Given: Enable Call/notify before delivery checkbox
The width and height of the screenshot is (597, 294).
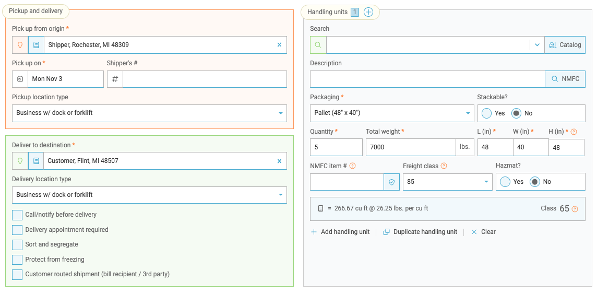Looking at the screenshot, I should [17, 215].
